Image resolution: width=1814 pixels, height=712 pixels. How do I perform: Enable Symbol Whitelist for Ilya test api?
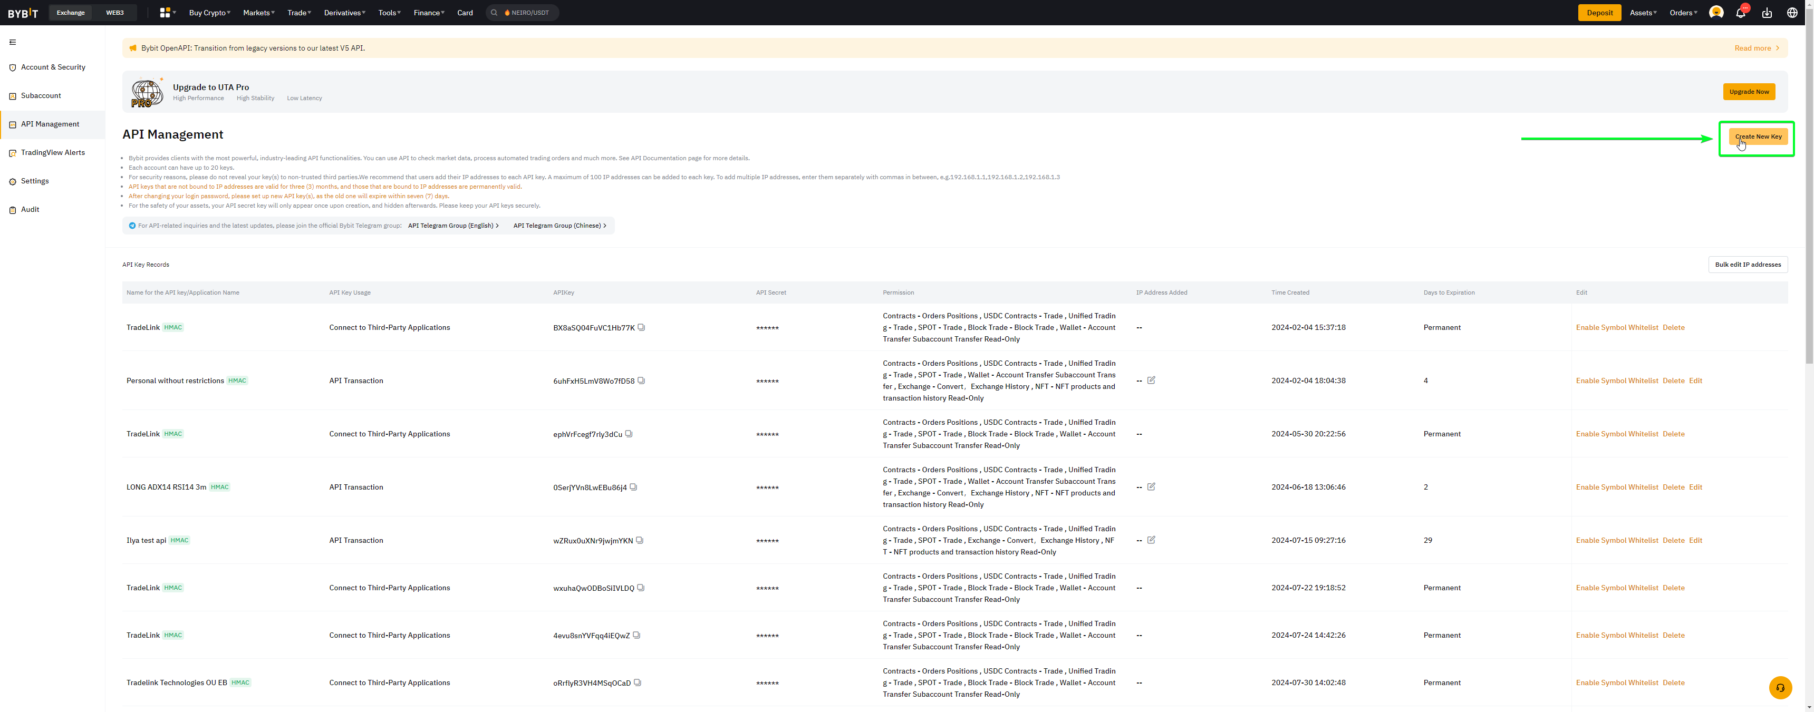1617,540
